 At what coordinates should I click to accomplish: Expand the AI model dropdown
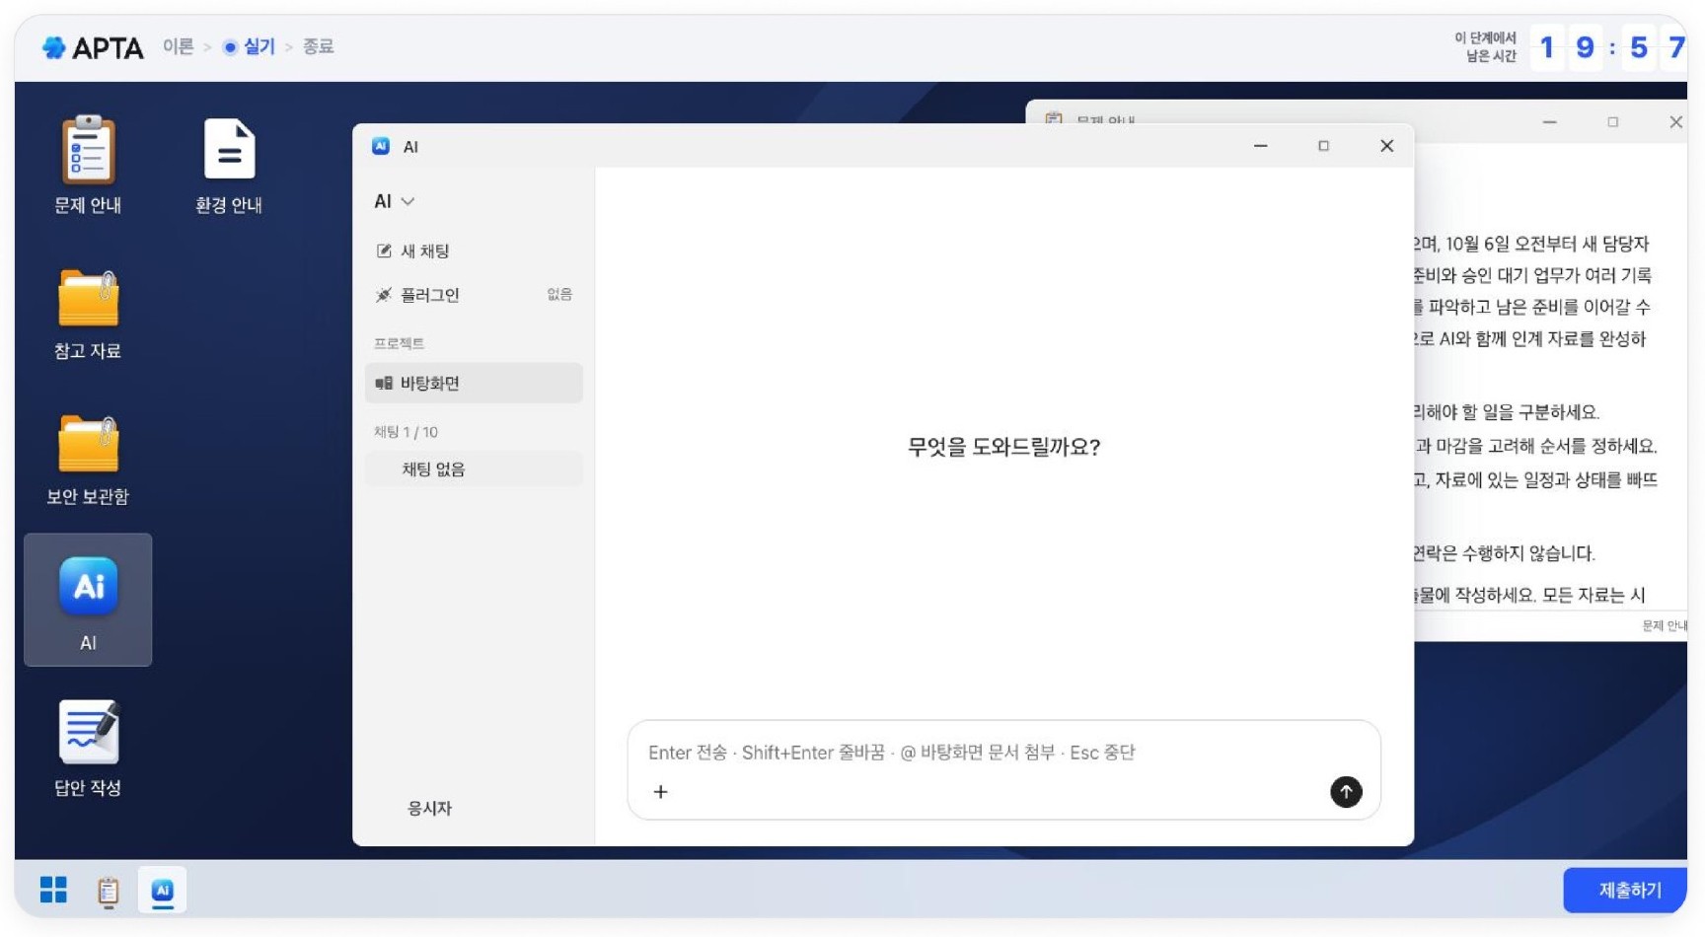click(x=394, y=201)
